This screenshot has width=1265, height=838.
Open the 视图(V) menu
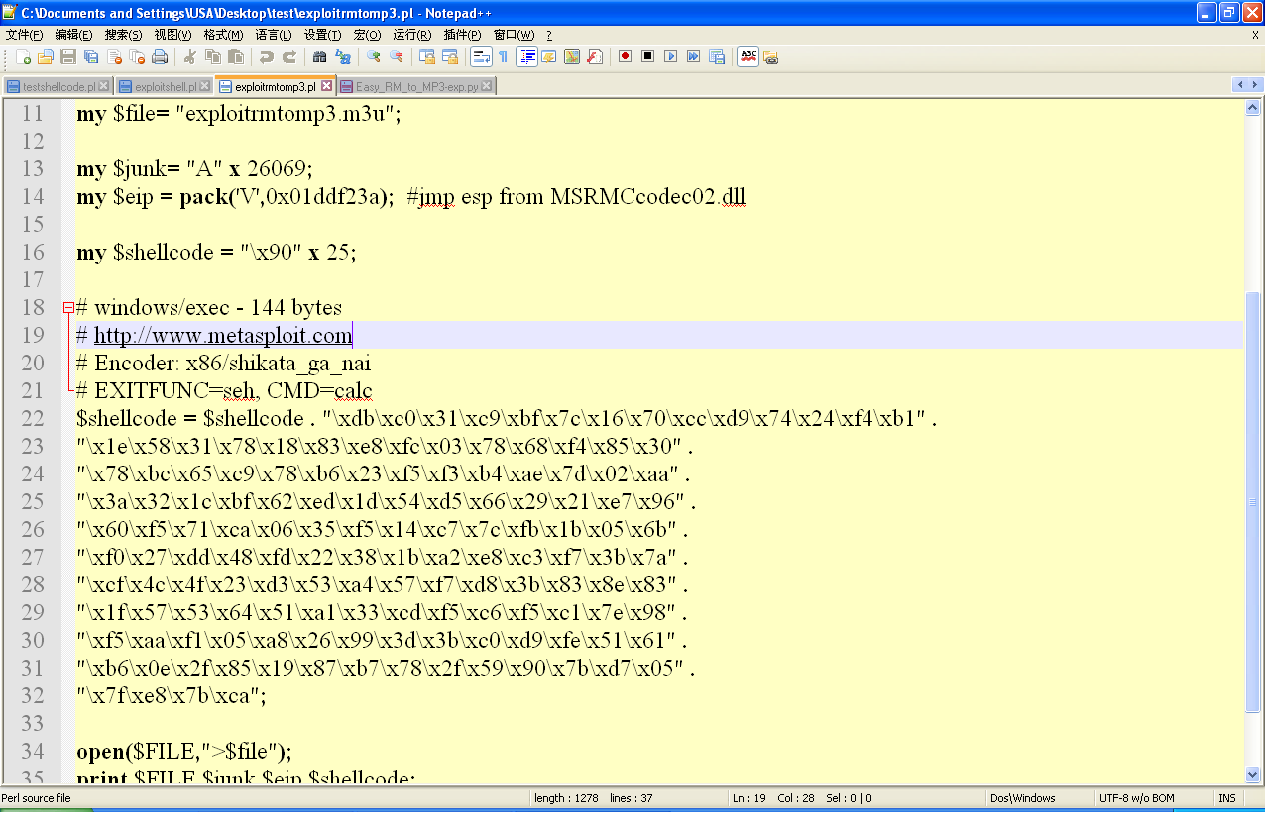tap(172, 35)
